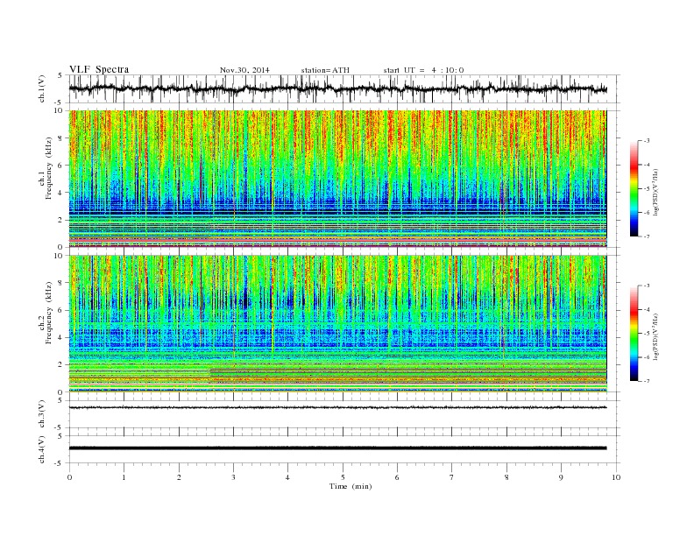Click the time axis tick label "9"
The height and width of the screenshot is (536, 694).
561,477
